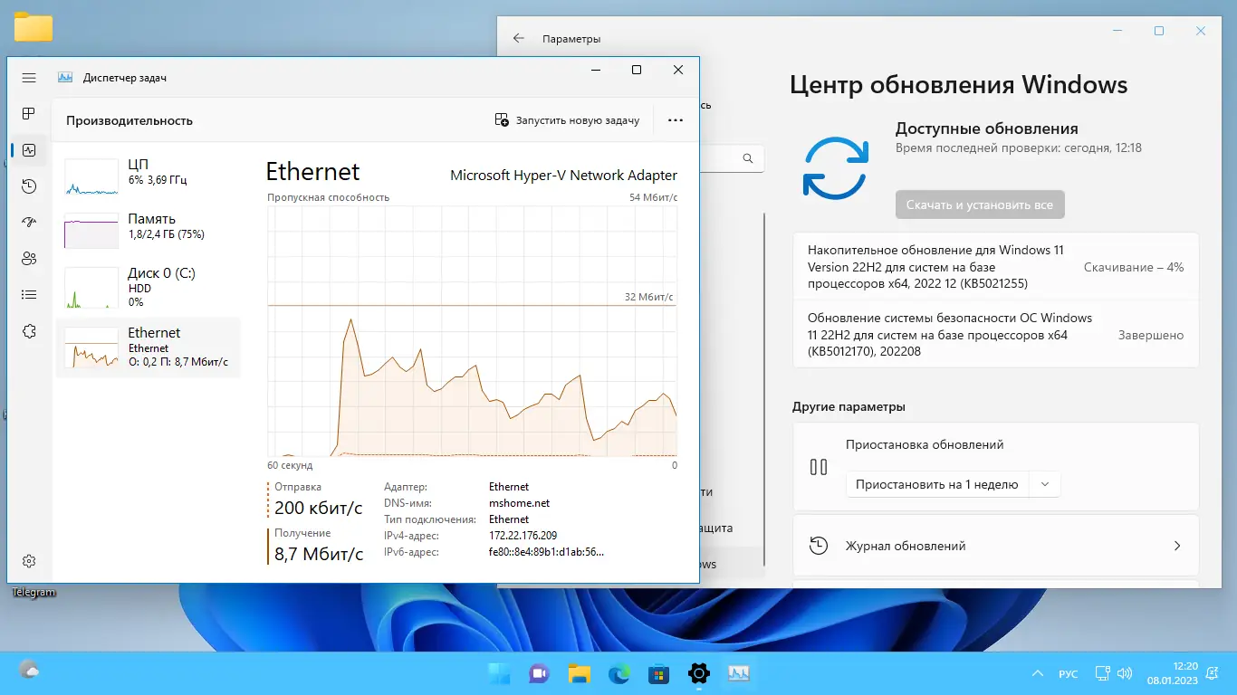Click the KB5021255 cumulative update entry

tap(996, 267)
